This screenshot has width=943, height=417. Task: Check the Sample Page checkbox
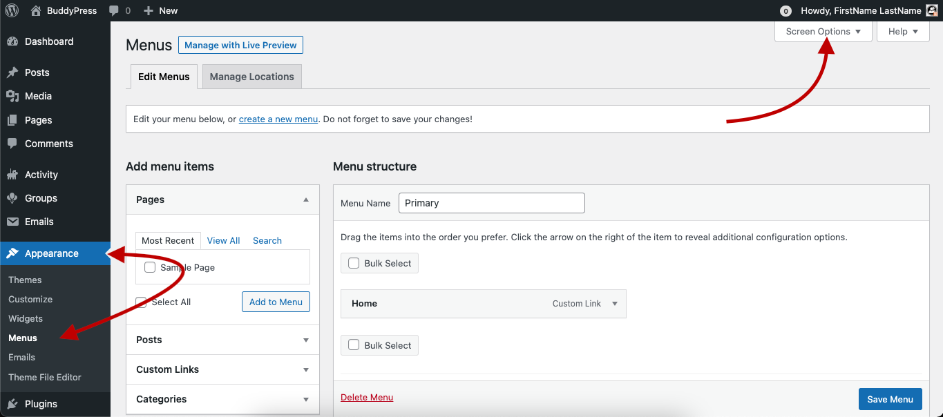(x=150, y=267)
